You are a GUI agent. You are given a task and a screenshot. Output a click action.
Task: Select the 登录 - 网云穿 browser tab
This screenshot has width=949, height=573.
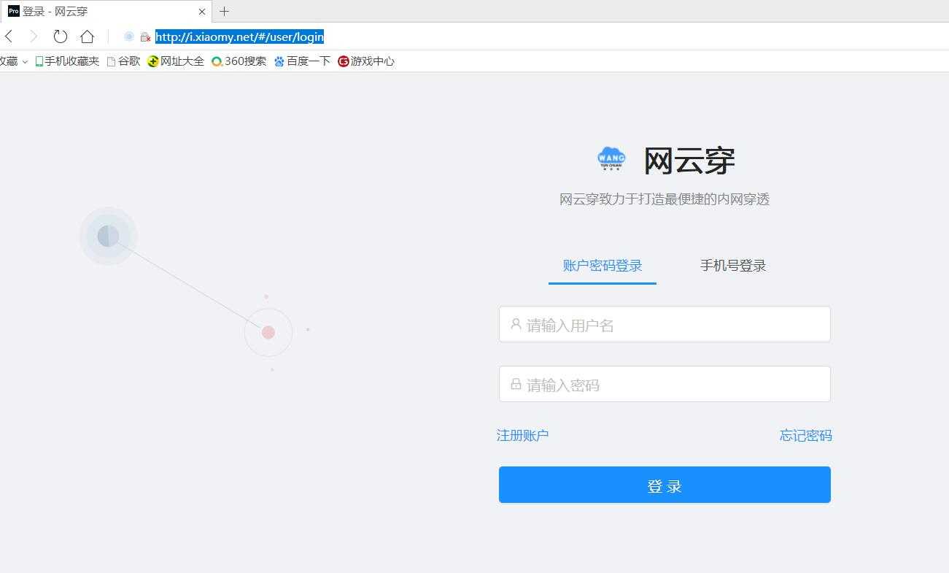[106, 12]
